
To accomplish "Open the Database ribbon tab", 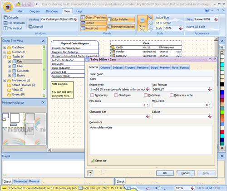I will pyautogui.click(x=52, y=11).
